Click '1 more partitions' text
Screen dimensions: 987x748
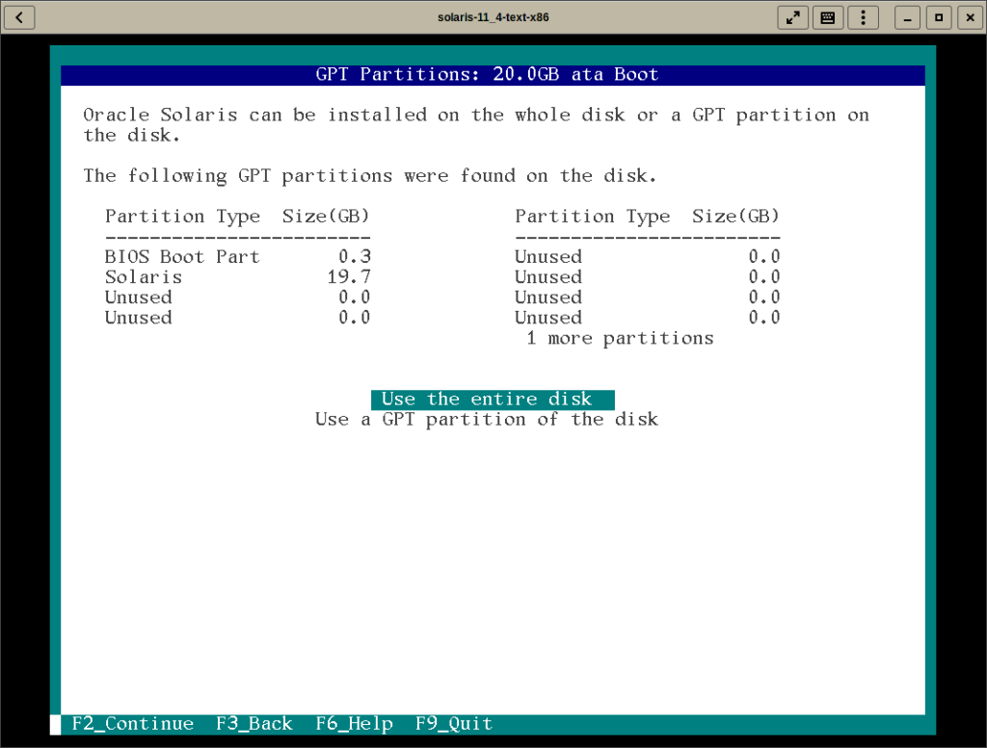click(620, 338)
